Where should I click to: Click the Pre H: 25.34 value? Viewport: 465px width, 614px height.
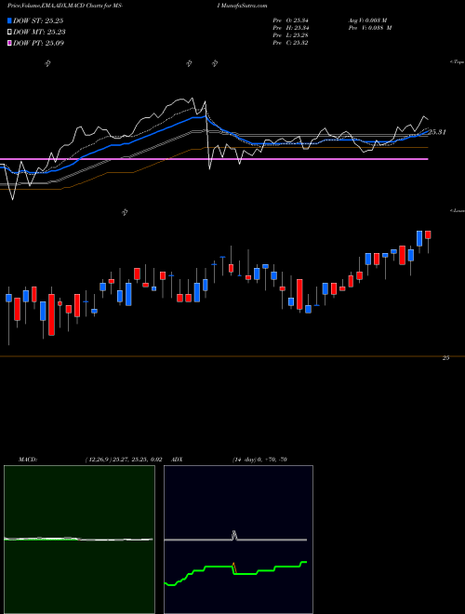pos(290,28)
